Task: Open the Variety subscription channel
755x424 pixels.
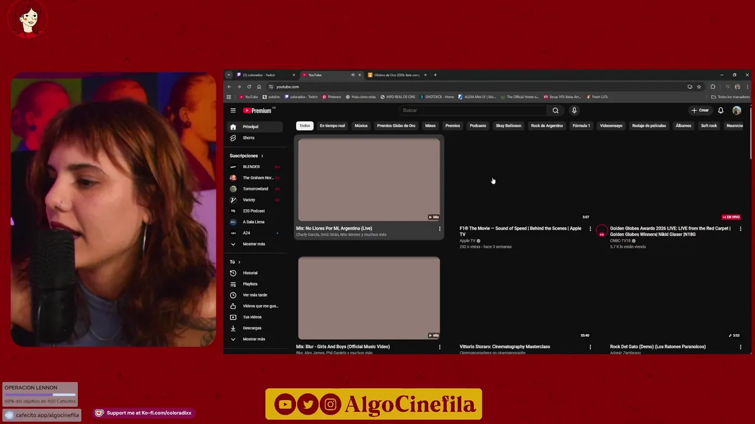Action: [x=255, y=200]
